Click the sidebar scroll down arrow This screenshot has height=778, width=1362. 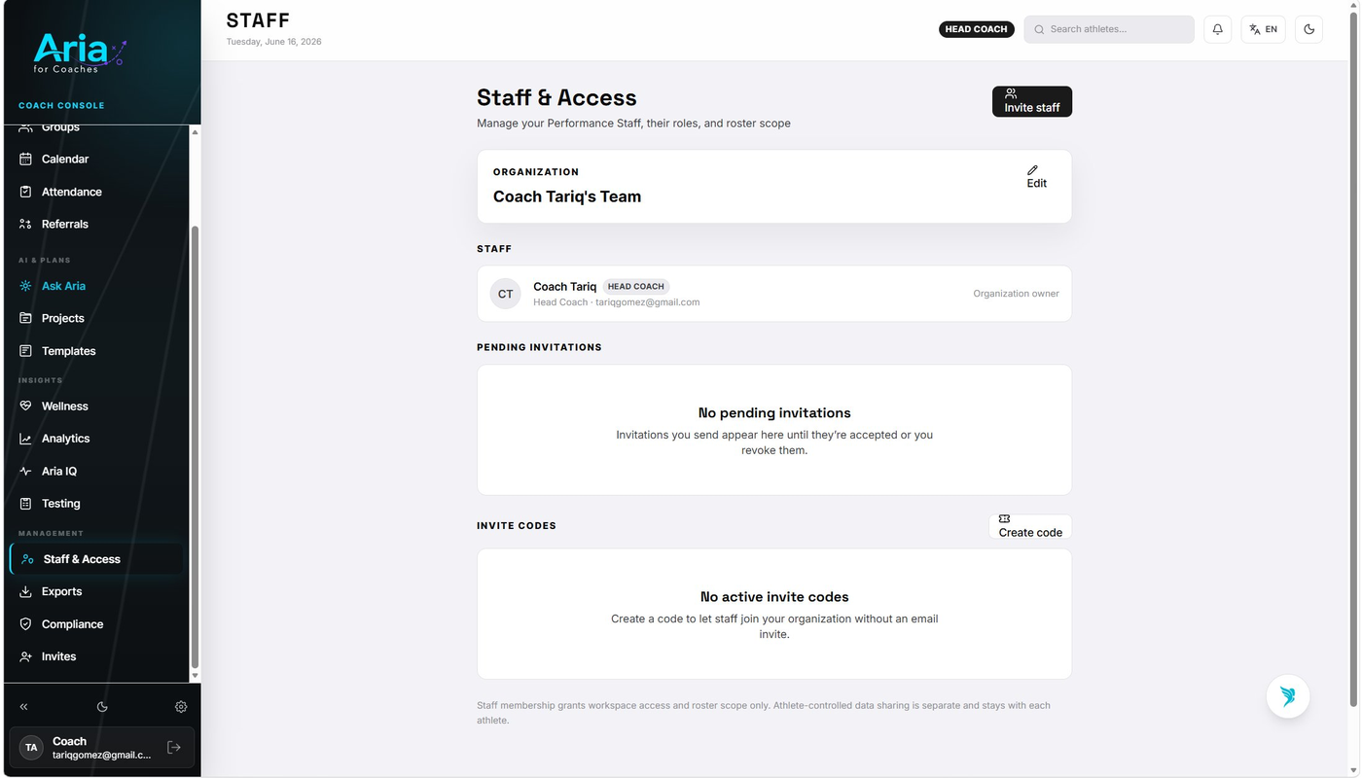(195, 675)
